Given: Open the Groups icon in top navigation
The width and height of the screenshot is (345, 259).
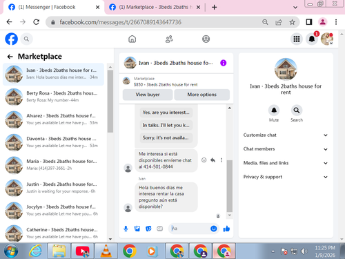Looking at the screenshot, I should coord(206,39).
